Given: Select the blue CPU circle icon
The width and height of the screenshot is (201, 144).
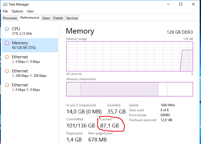Looking at the screenshot, I should 7,29.
